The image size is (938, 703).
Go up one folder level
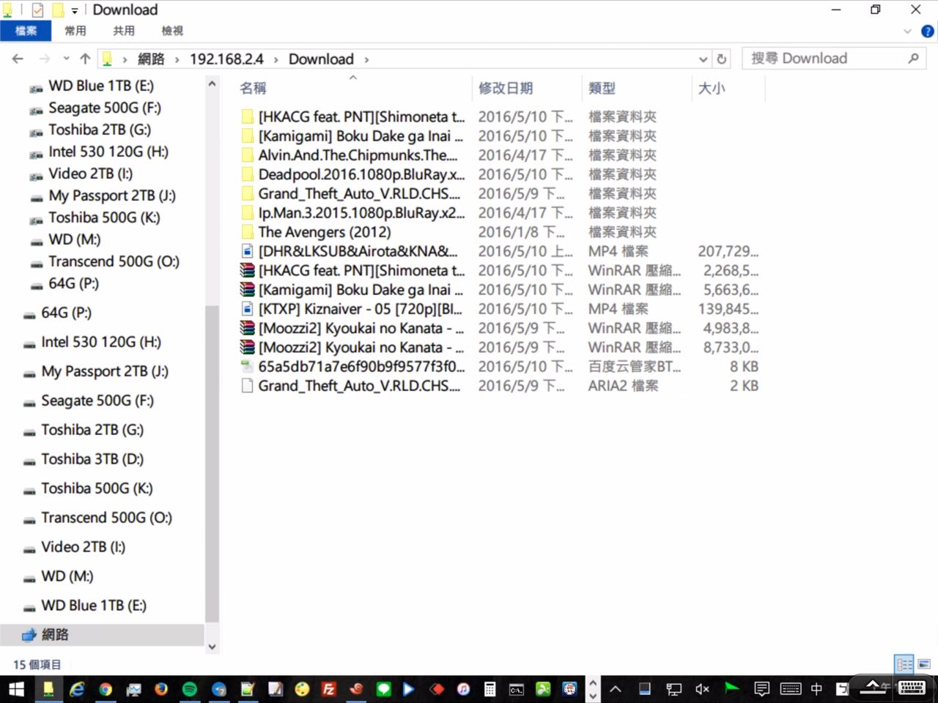[85, 59]
